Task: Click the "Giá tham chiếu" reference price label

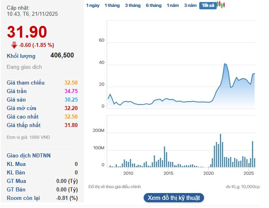Action: pyautogui.click(x=26, y=83)
